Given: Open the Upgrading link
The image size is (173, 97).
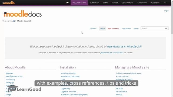Looking at the screenshot, I should [65, 89].
